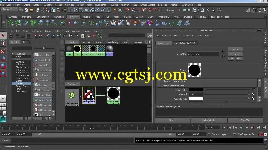Select the Lasso select tool

pos(3,43)
